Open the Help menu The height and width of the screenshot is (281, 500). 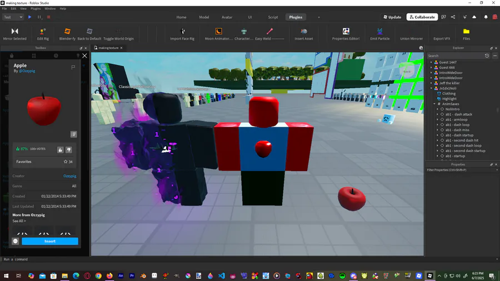coord(63,8)
